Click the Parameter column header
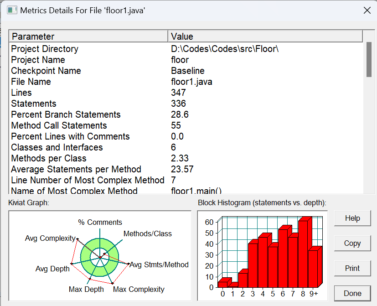 88,36
